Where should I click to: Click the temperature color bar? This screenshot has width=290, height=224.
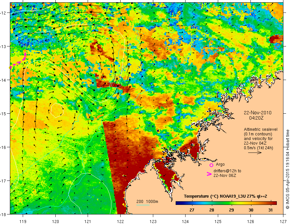coord(226,203)
